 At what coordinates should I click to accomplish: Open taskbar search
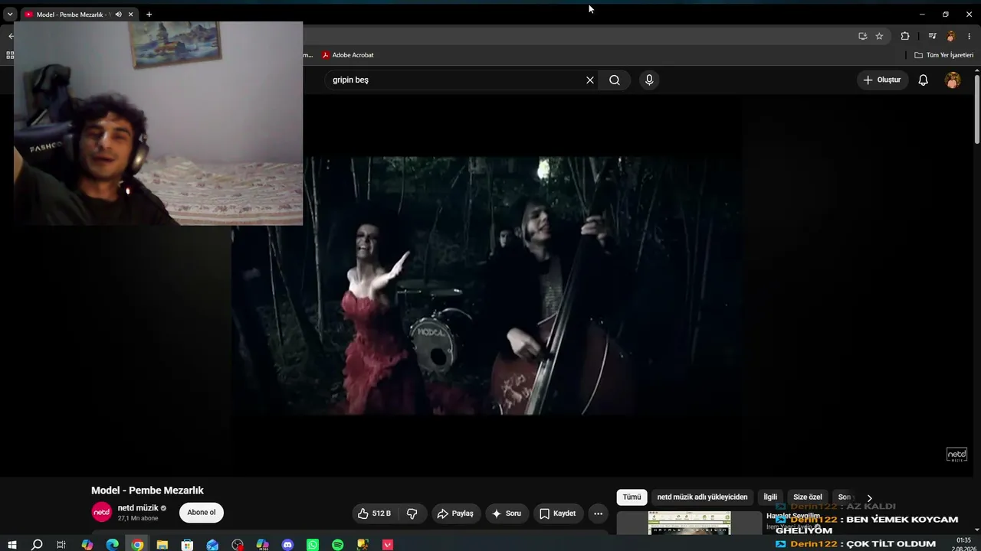pos(37,545)
